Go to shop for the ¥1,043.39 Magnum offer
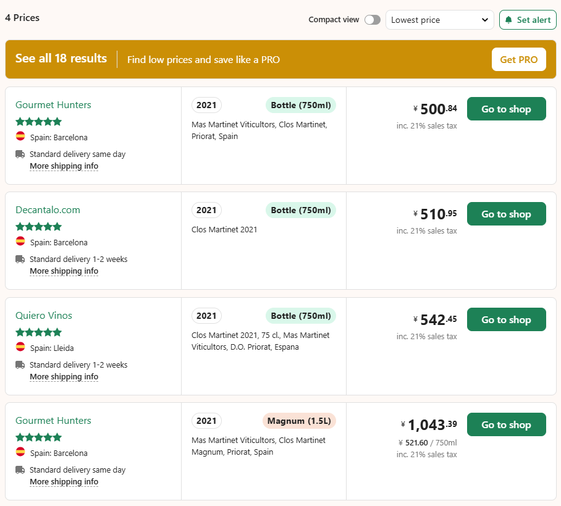Image resolution: width=561 pixels, height=506 pixels. point(506,424)
